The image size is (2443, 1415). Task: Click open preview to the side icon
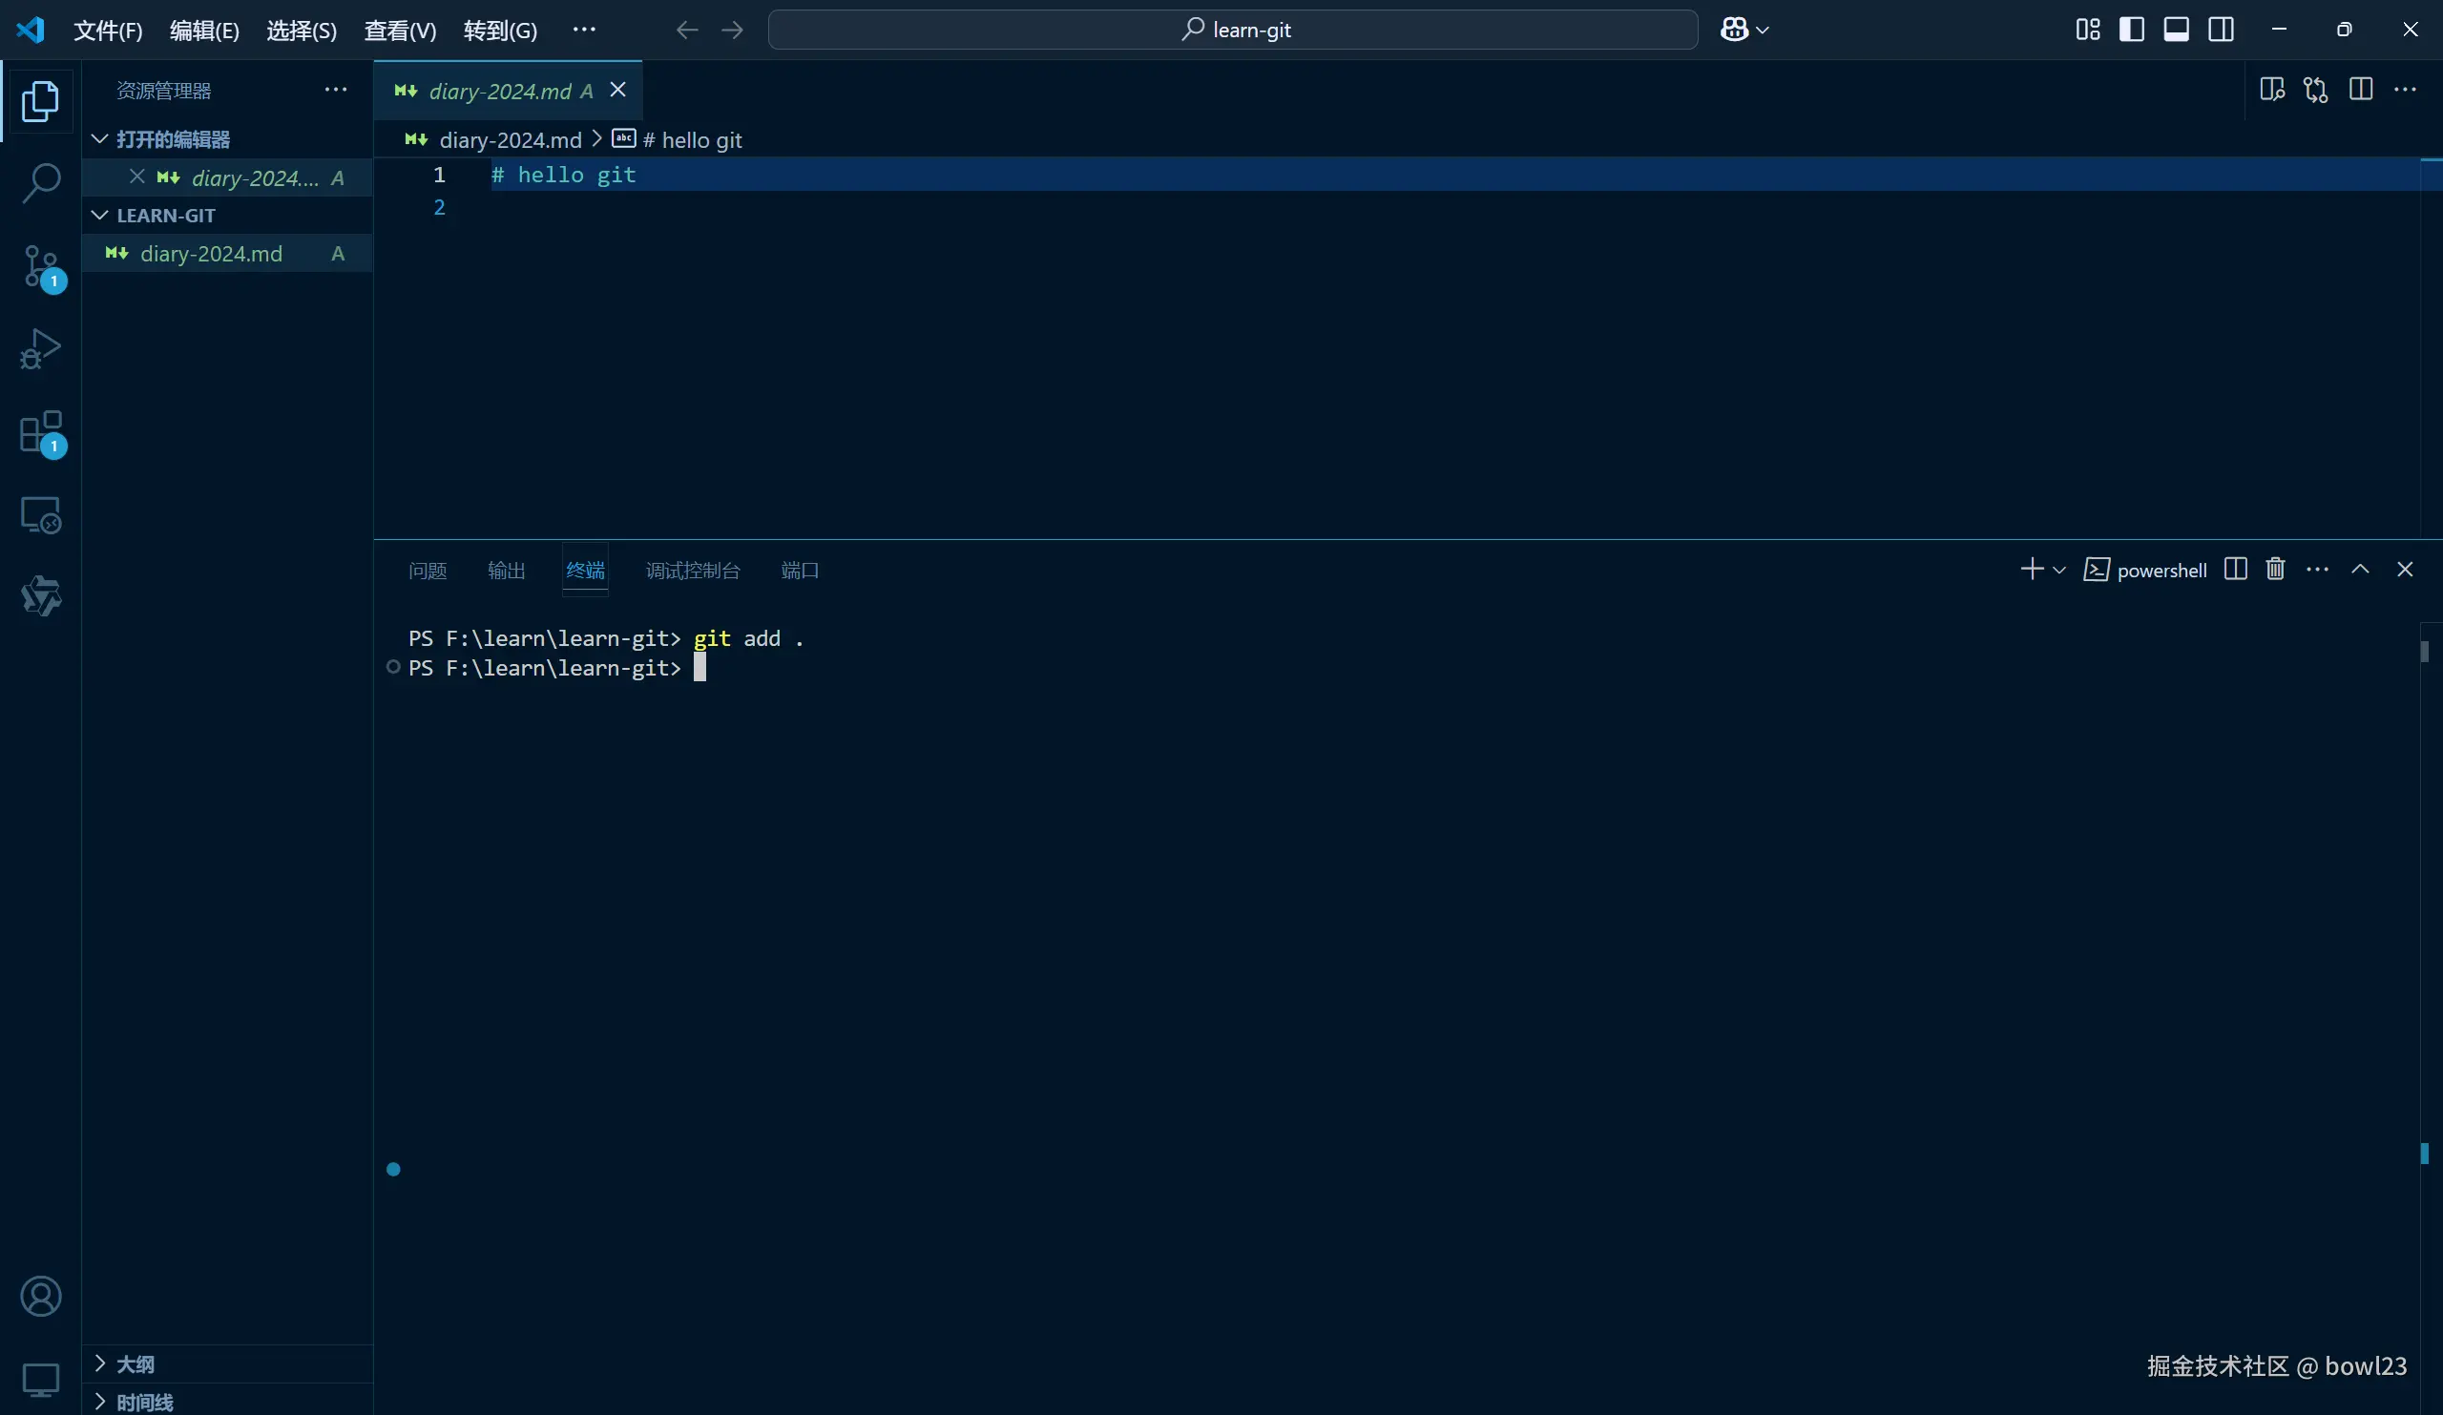2271,90
